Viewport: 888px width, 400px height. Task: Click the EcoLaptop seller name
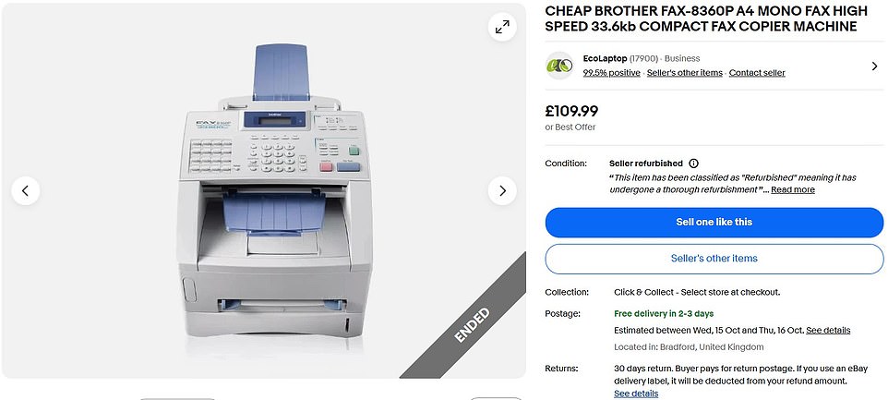coord(605,58)
